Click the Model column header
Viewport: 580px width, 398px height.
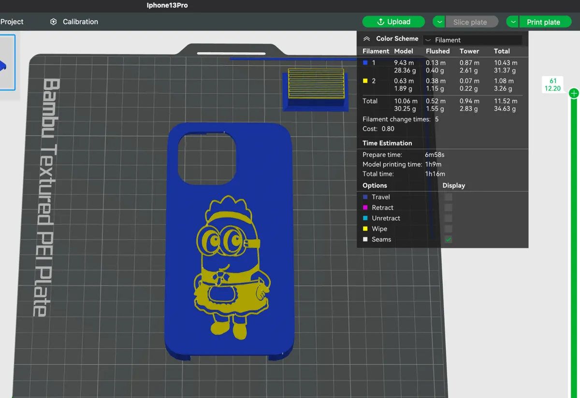coord(404,51)
